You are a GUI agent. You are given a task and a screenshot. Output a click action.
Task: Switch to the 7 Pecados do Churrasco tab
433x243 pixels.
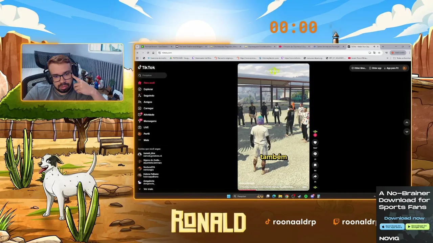click(x=294, y=47)
